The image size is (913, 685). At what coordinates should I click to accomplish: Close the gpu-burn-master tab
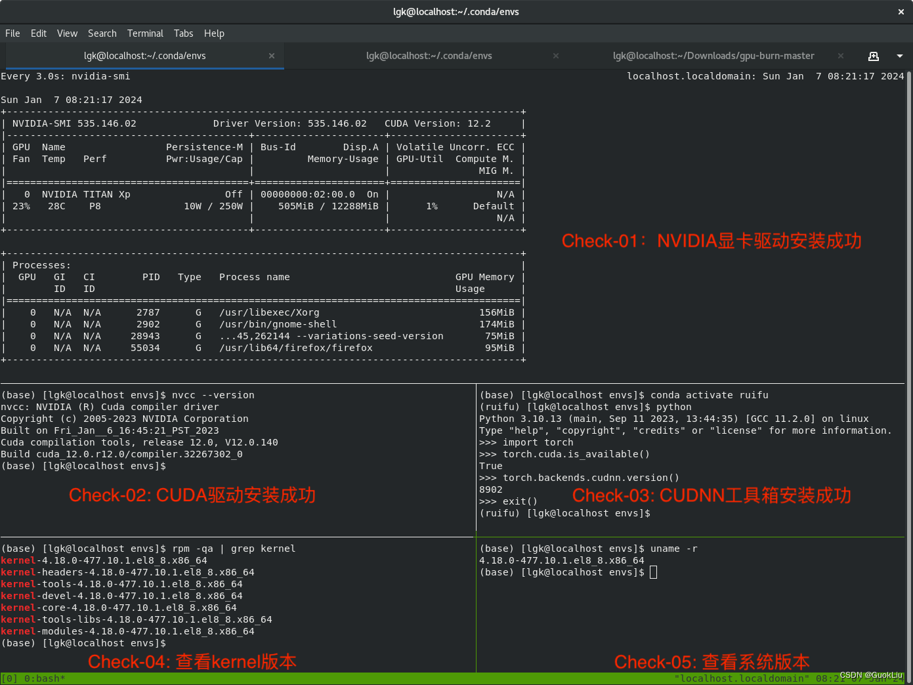[841, 56]
